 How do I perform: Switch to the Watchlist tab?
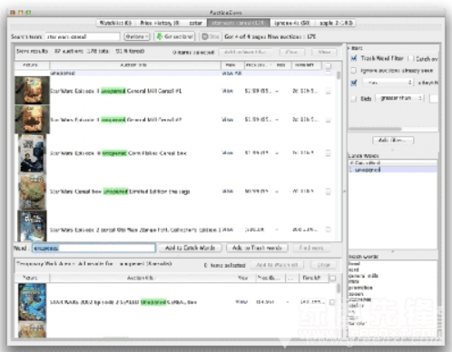tap(115, 23)
